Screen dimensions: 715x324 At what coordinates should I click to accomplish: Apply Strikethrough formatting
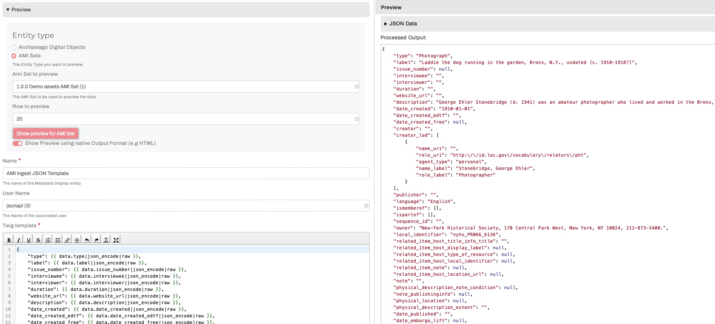click(38, 240)
